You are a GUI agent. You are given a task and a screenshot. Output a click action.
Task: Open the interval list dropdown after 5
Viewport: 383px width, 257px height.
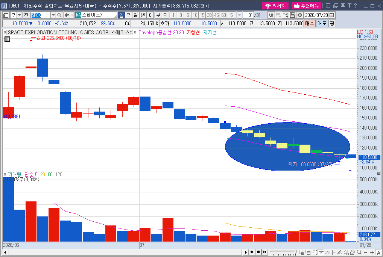point(239,15)
